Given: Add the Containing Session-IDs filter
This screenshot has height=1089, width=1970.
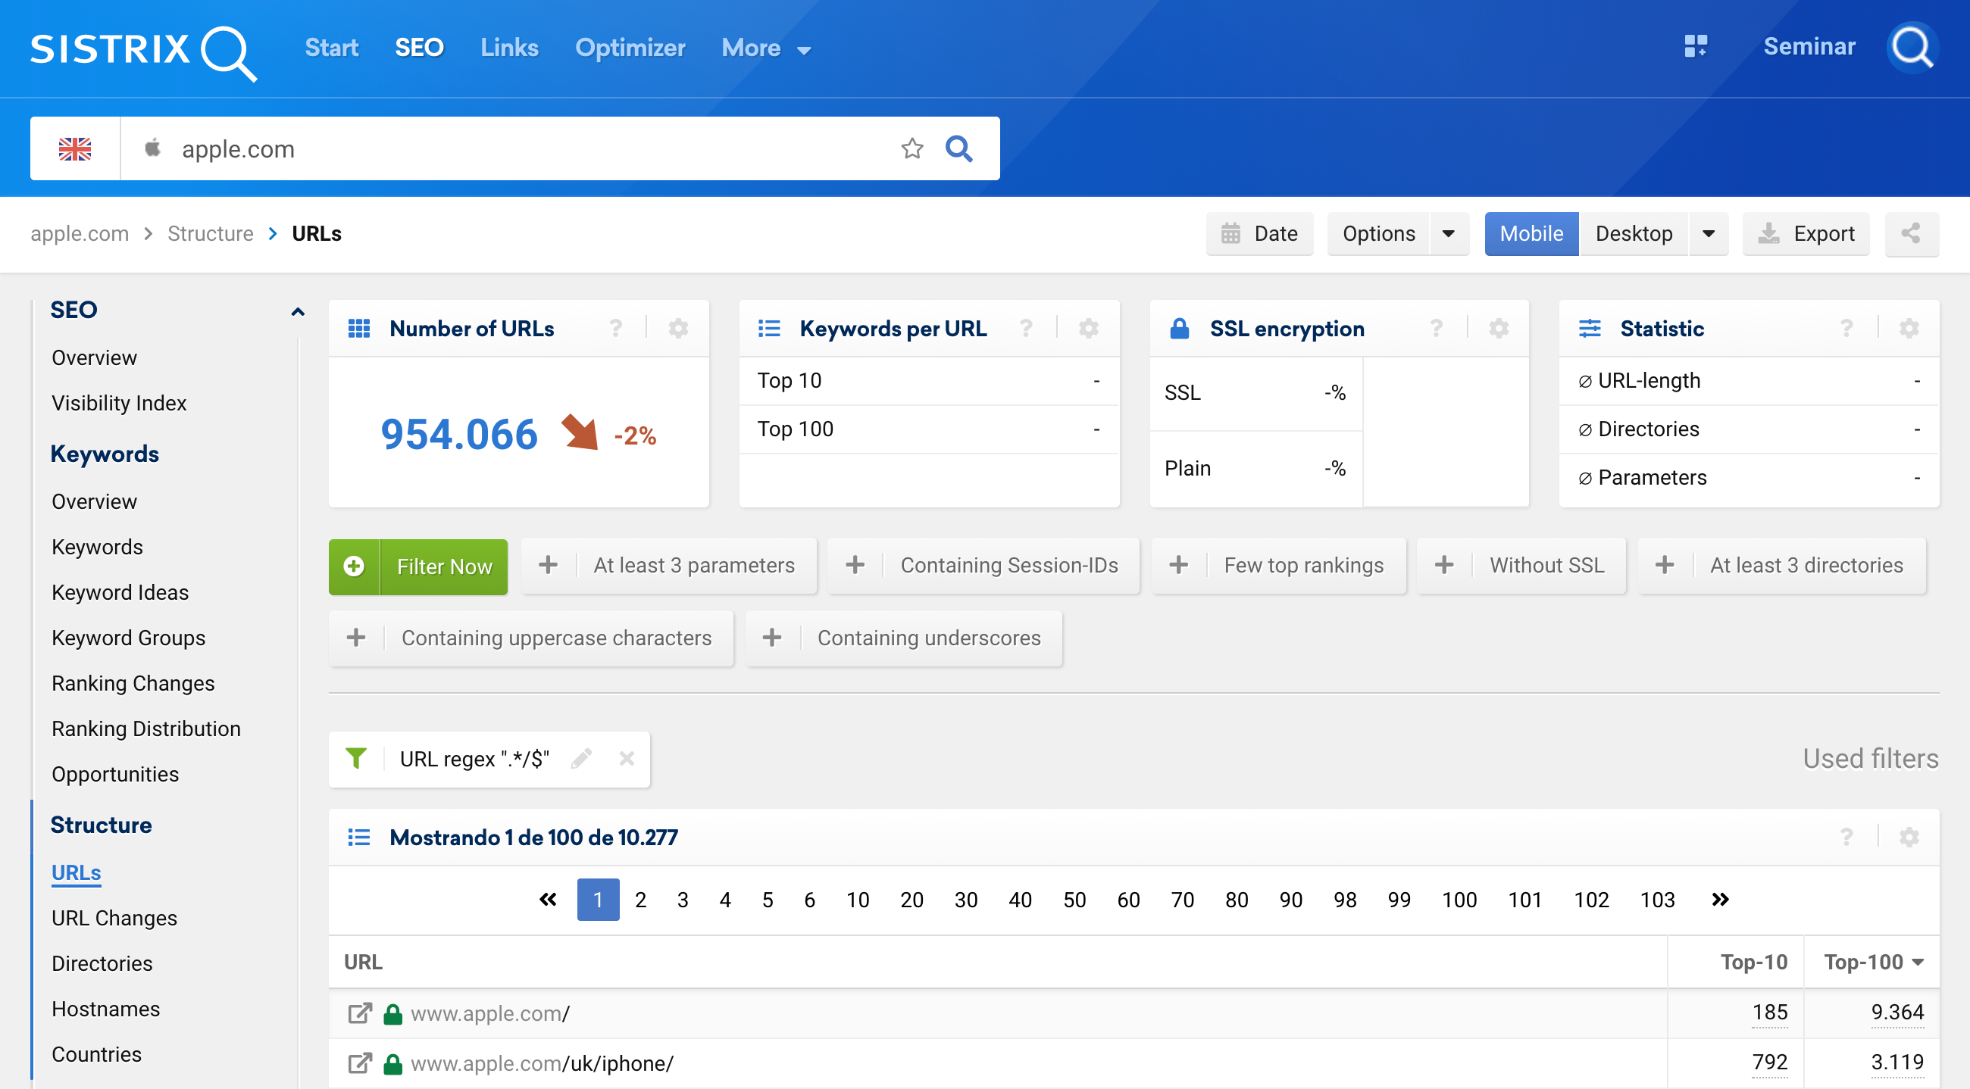Looking at the screenshot, I should pos(983,566).
